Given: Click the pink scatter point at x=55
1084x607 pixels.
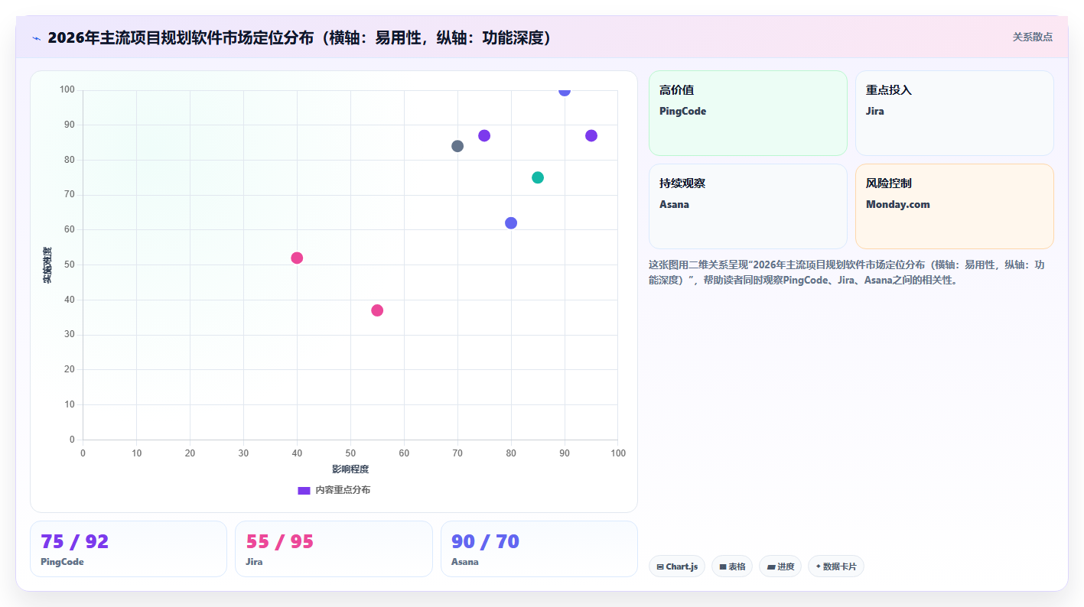Looking at the screenshot, I should [x=377, y=310].
